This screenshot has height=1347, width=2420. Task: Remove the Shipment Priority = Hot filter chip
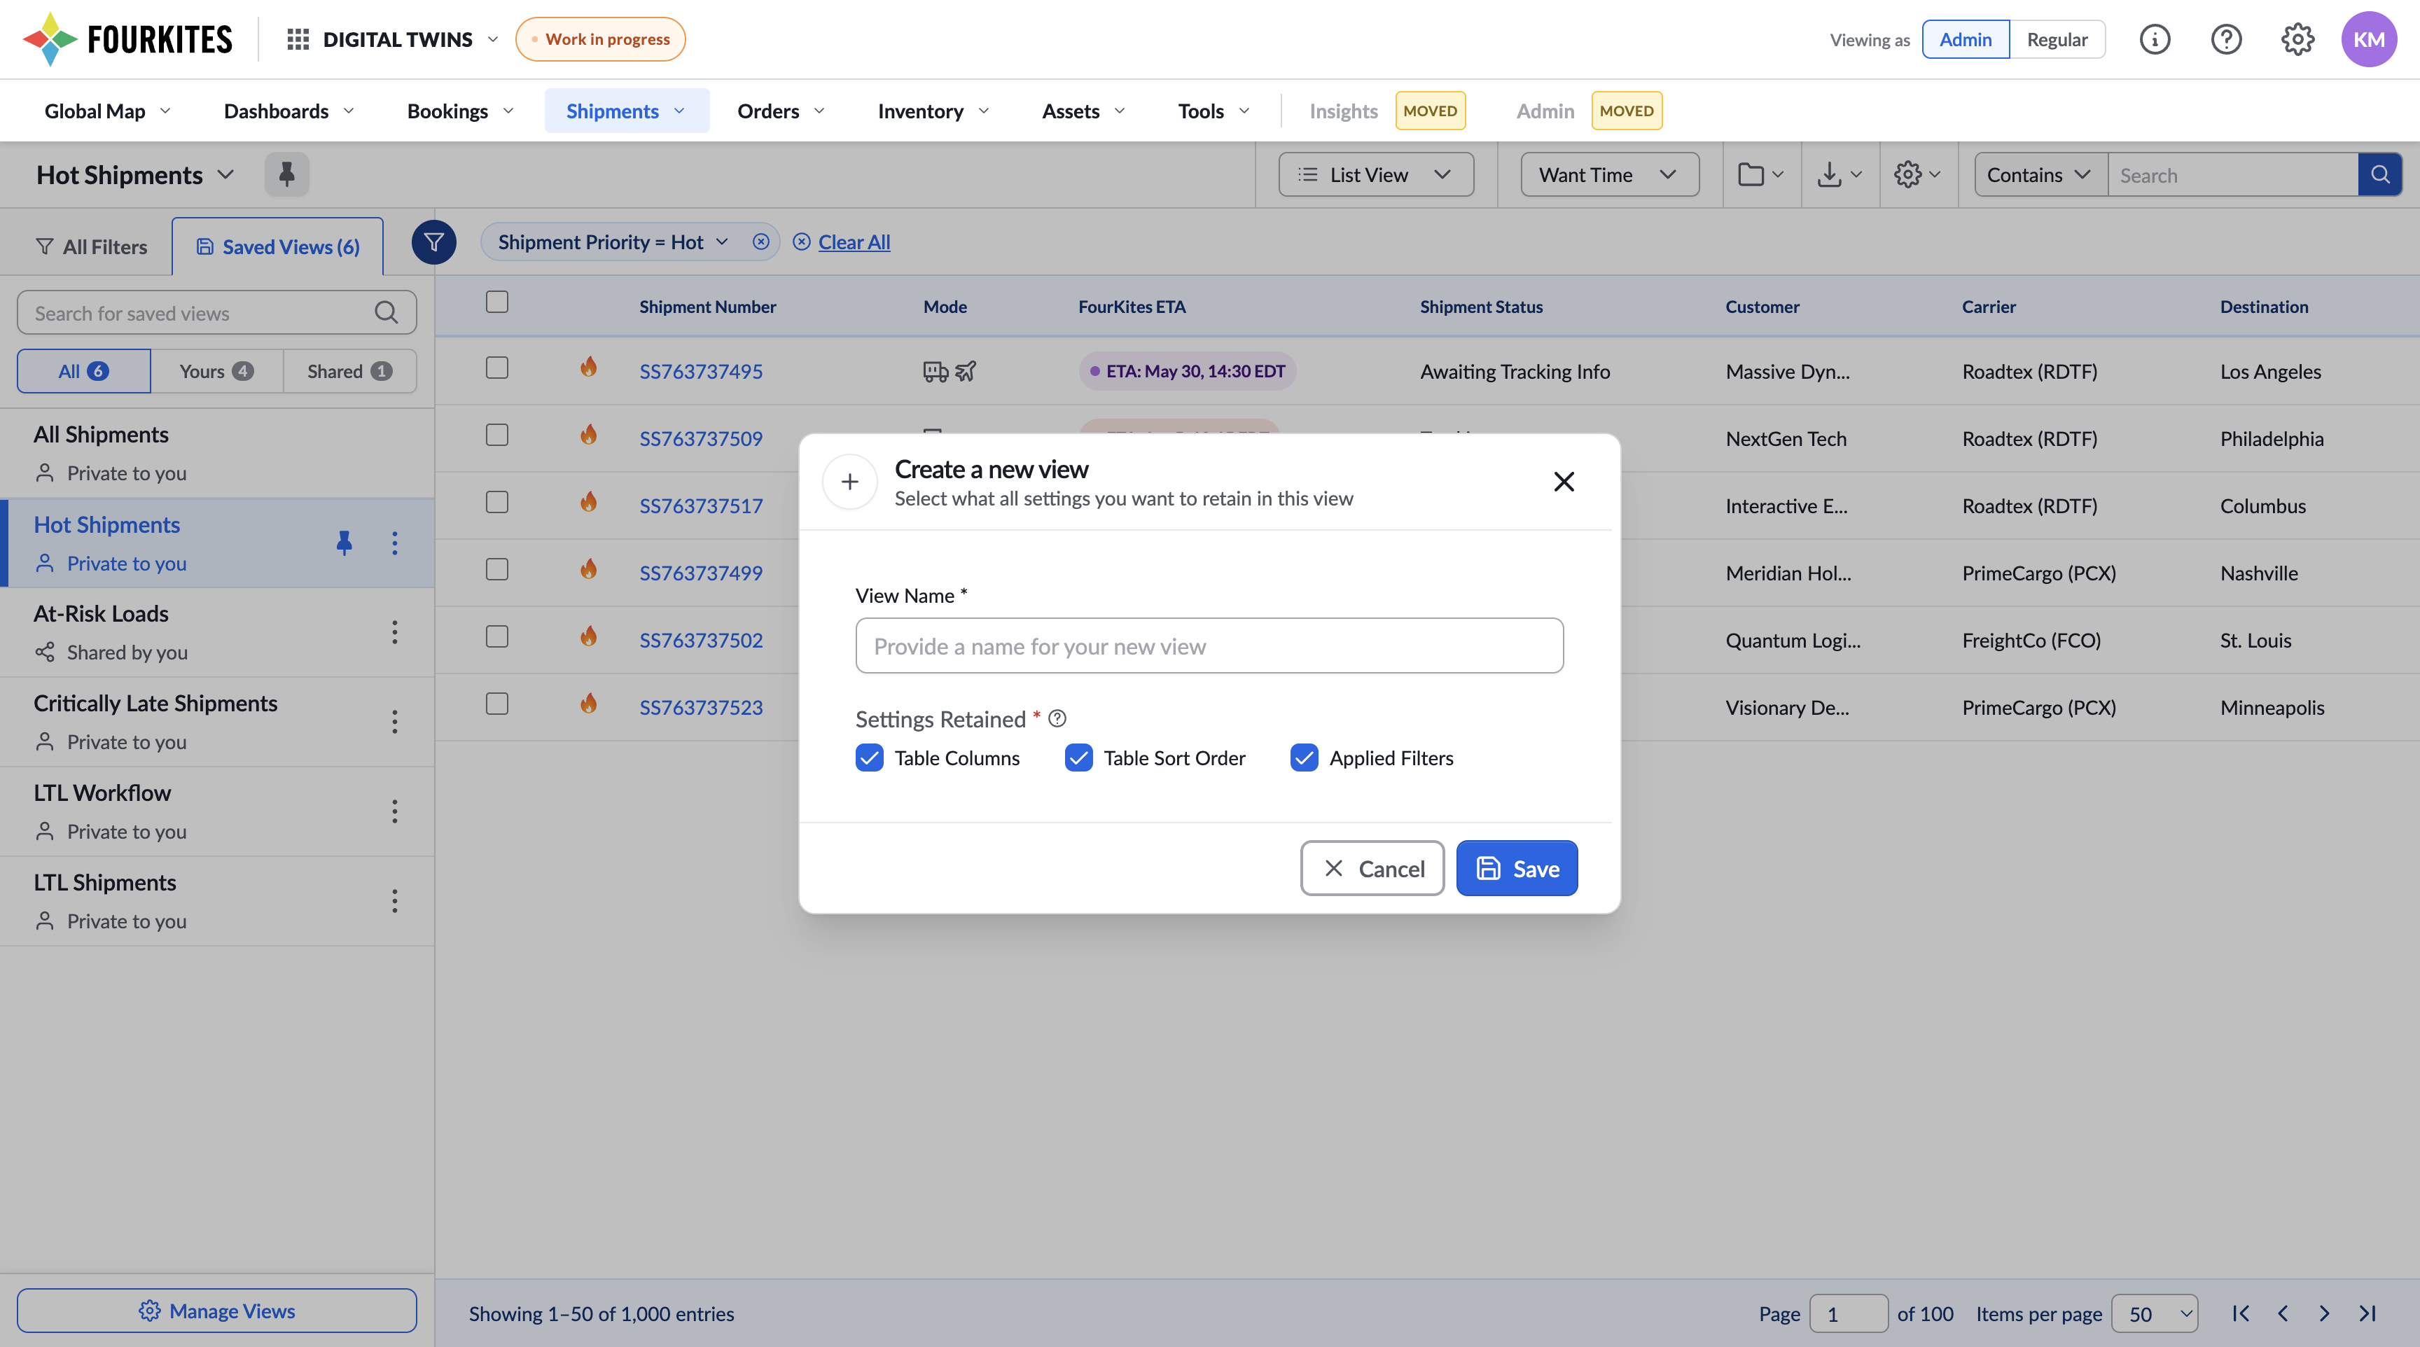[761, 242]
